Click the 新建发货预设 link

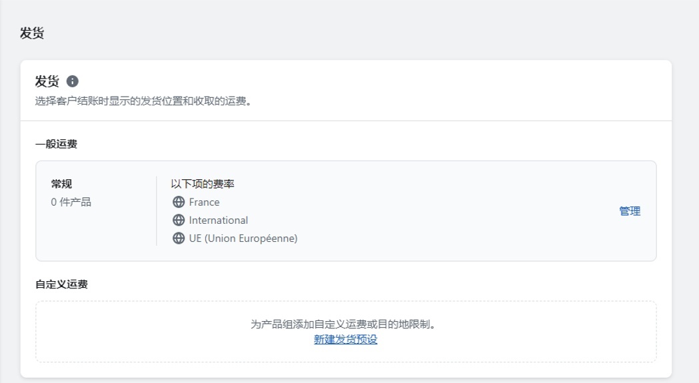point(345,340)
